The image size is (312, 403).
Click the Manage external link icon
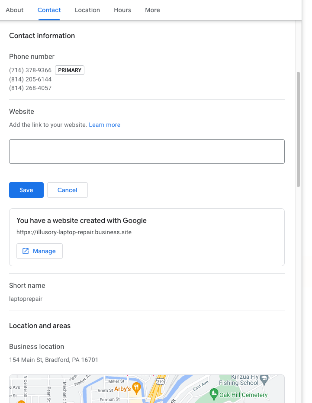(26, 251)
